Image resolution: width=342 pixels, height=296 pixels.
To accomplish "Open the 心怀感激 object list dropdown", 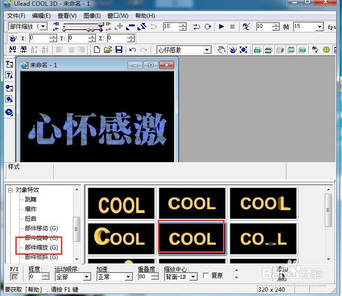I will click(207, 50).
